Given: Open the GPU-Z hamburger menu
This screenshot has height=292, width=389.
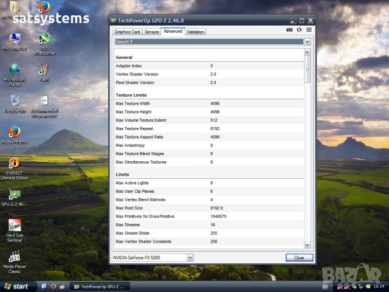Looking at the screenshot, I should pyautogui.click(x=309, y=29).
